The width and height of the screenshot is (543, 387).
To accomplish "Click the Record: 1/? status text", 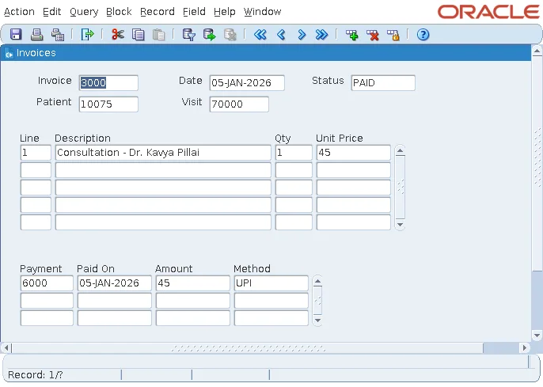I will [x=36, y=375].
